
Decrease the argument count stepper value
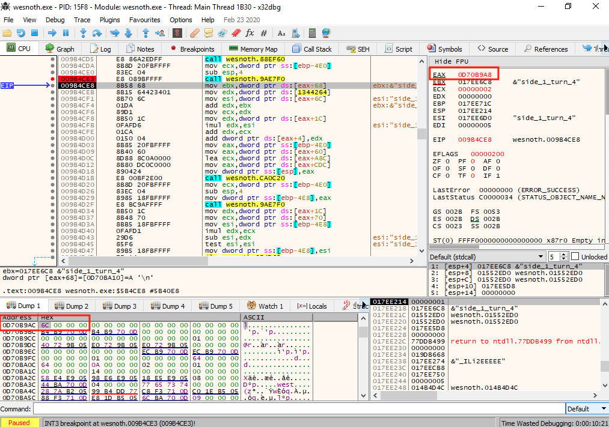tap(565, 259)
